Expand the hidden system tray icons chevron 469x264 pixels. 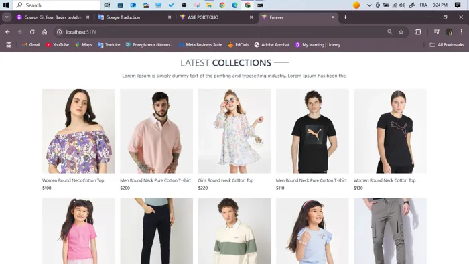click(369, 5)
